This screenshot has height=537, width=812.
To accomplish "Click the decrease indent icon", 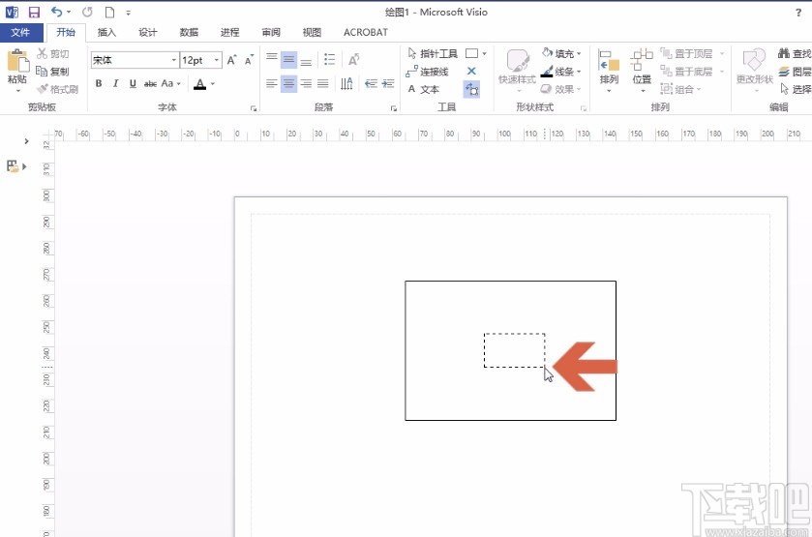I will (x=371, y=83).
